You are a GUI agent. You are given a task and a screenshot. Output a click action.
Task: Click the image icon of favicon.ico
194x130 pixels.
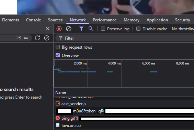pyautogui.click(x=58, y=125)
